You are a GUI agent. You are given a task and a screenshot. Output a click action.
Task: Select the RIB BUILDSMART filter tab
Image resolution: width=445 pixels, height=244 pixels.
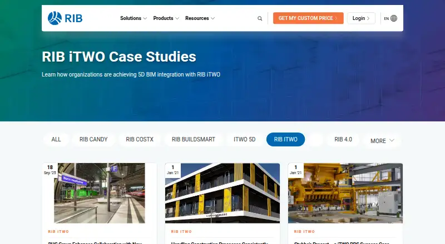(193, 139)
